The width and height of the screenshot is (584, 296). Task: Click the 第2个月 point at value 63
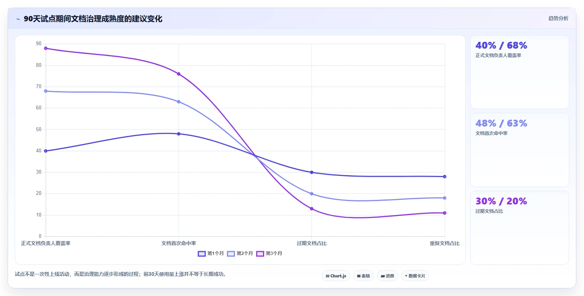point(179,102)
